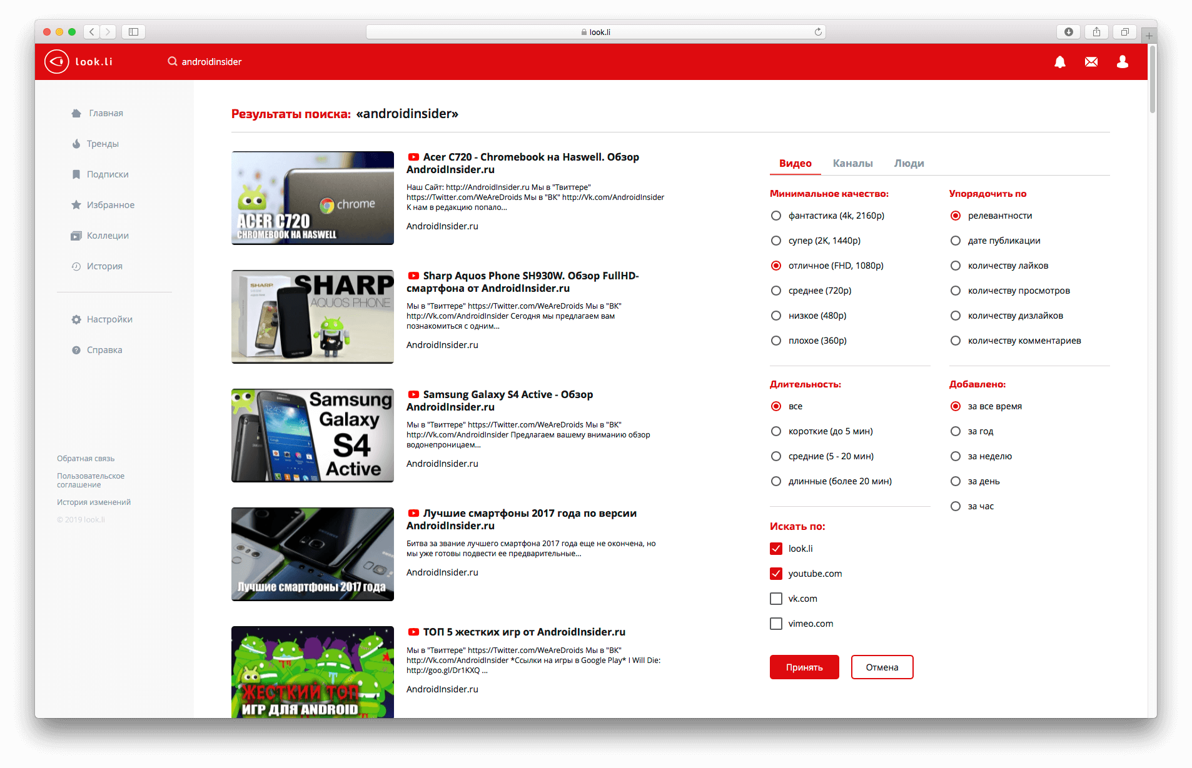
Task: Reload the page with refresh icon
Action: click(x=818, y=32)
